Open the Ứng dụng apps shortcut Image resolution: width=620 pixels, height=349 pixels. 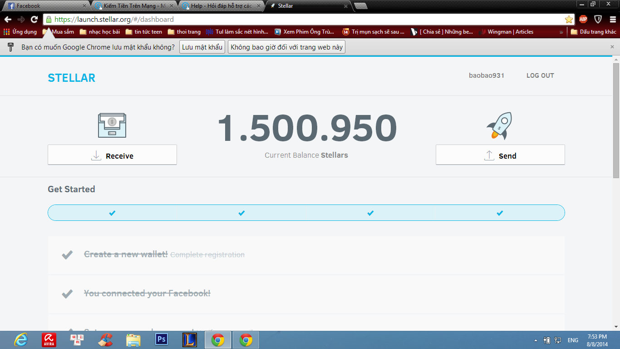coord(20,32)
